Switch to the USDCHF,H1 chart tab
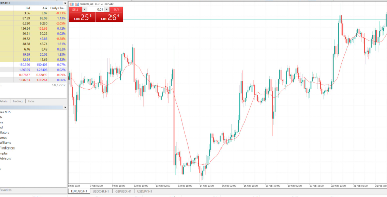This screenshot has width=387, height=197. coord(101,191)
